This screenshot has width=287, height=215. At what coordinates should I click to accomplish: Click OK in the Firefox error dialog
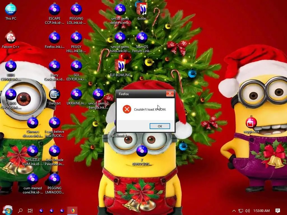coord(160,126)
